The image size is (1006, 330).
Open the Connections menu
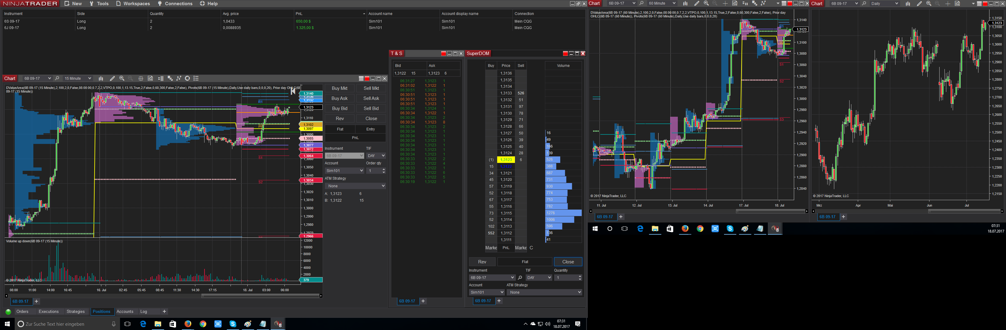click(175, 3)
